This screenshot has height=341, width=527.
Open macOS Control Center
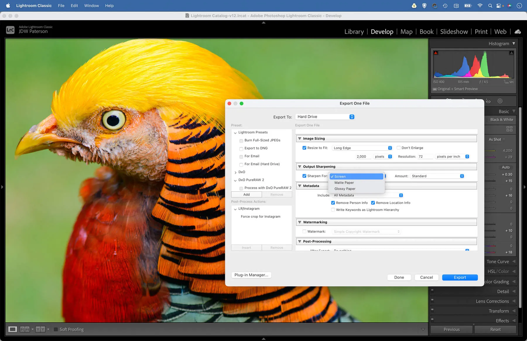point(499,6)
